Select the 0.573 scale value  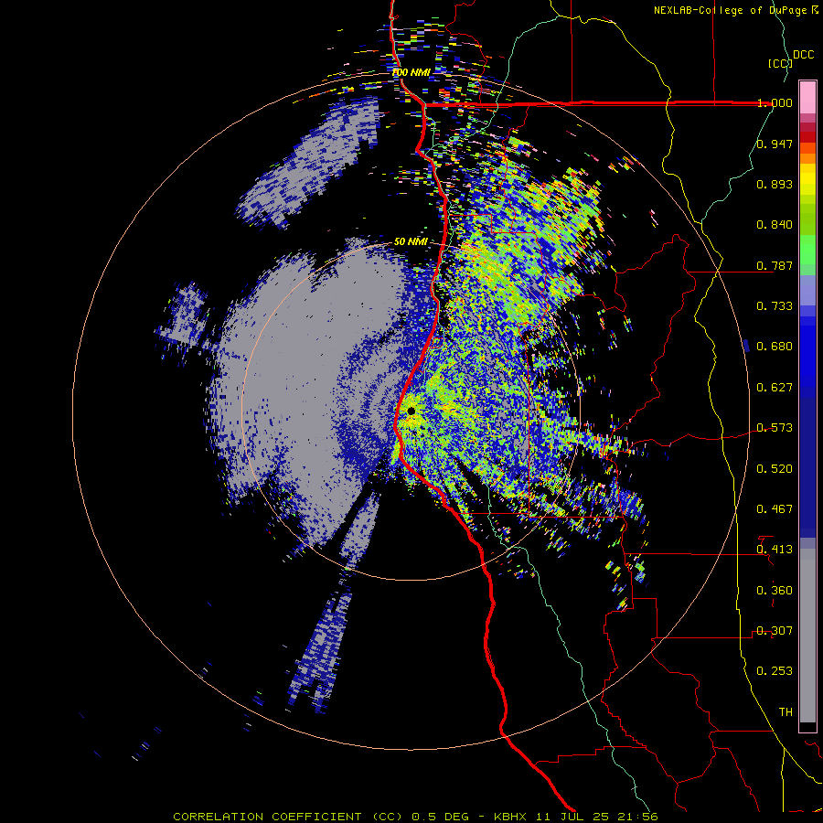pyautogui.click(x=775, y=428)
